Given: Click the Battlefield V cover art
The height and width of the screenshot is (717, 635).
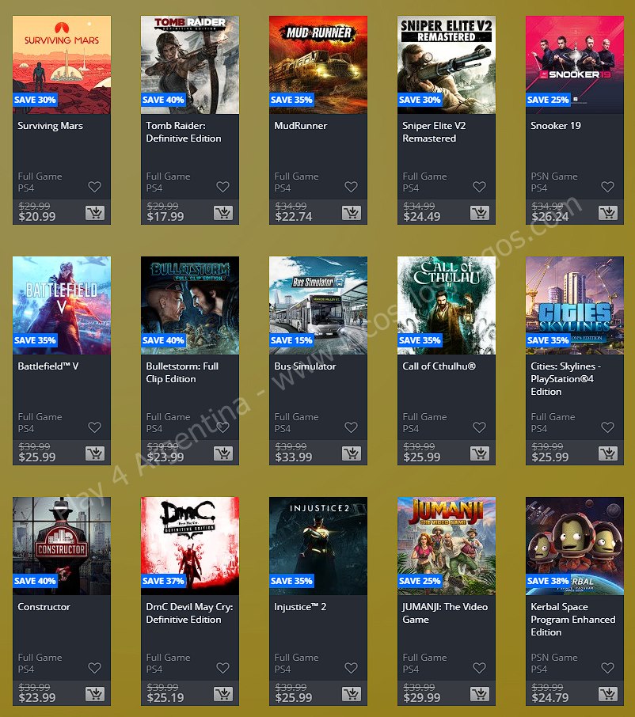Looking at the screenshot, I should pyautogui.click(x=62, y=305).
